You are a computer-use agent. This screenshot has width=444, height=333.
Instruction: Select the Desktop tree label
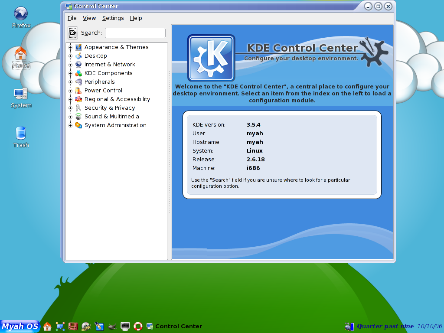96,56
